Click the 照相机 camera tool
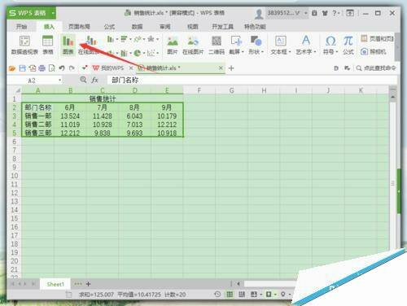The width and height of the screenshot is (407, 306). coord(374,51)
